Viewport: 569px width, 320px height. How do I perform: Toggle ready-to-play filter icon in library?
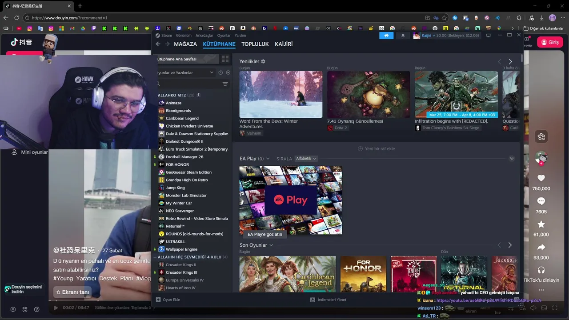point(228,72)
